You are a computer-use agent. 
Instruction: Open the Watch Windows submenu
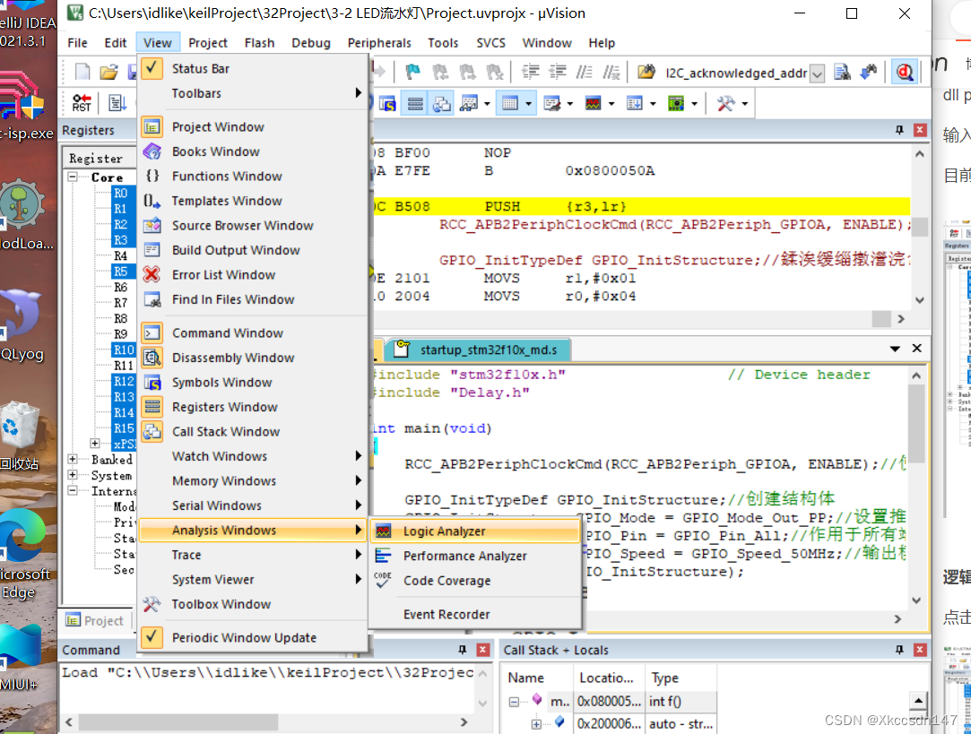pos(253,456)
